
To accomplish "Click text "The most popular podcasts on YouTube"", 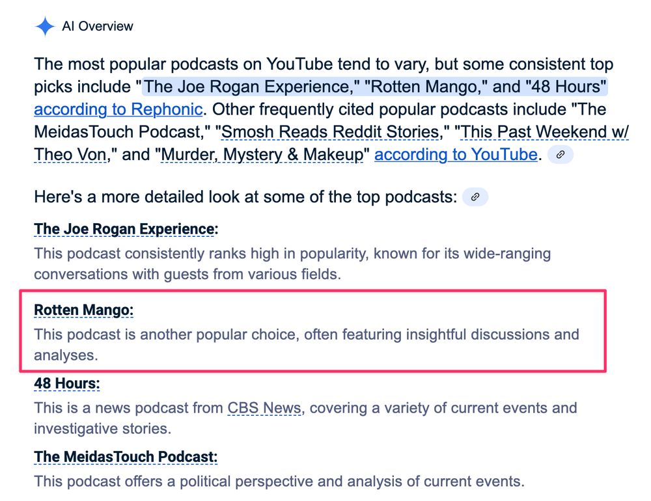I will point(184,64).
